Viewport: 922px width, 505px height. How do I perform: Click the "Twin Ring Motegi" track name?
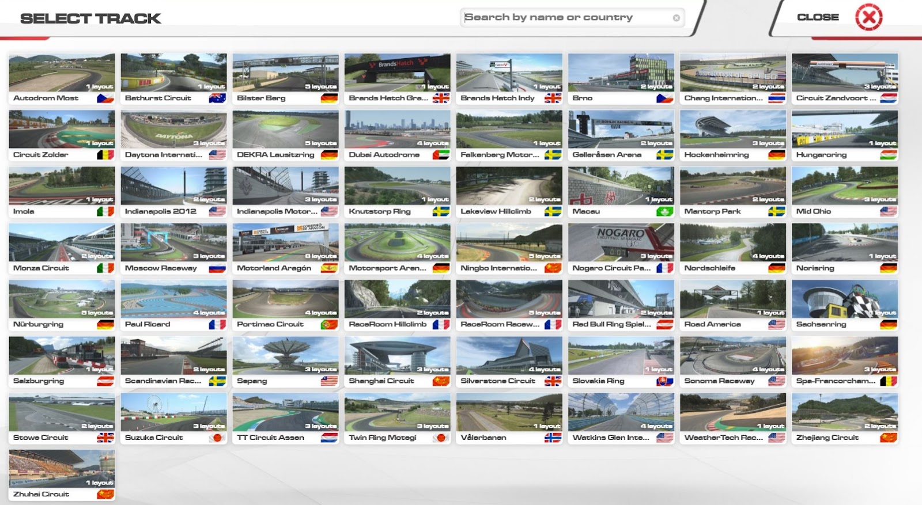click(383, 438)
